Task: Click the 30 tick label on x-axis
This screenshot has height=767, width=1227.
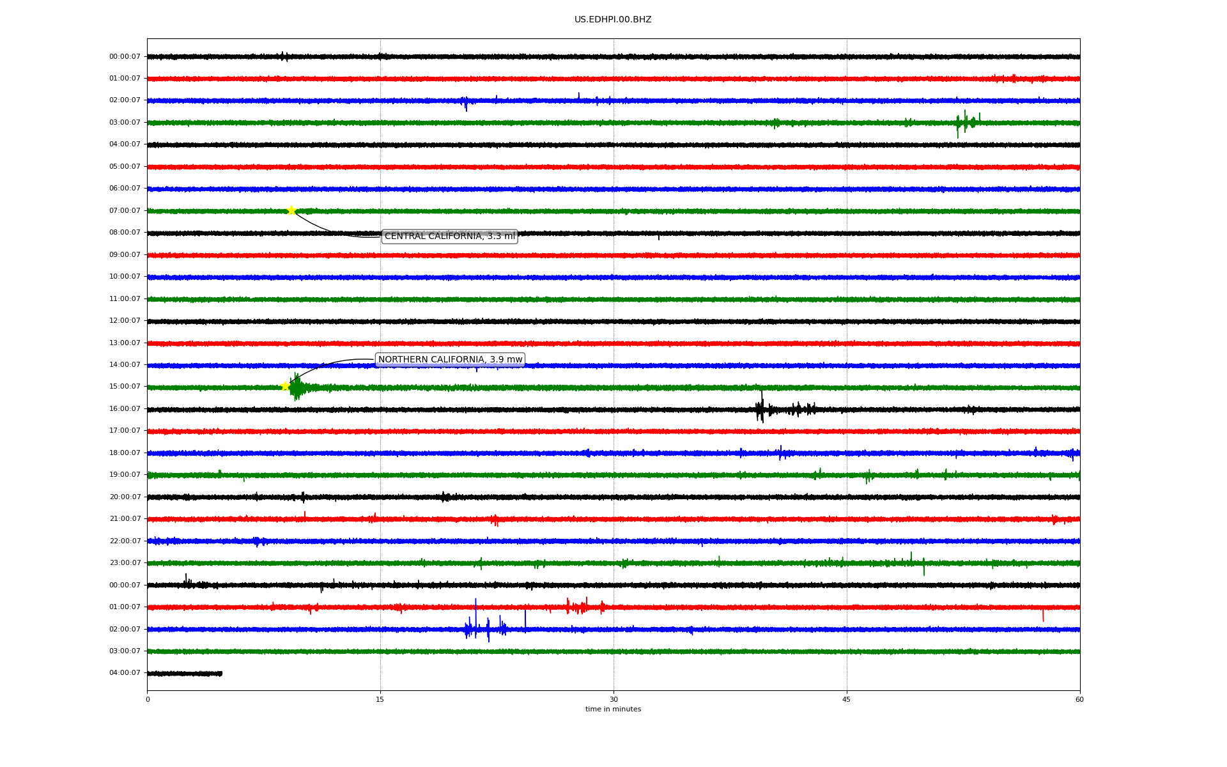Action: click(x=613, y=699)
